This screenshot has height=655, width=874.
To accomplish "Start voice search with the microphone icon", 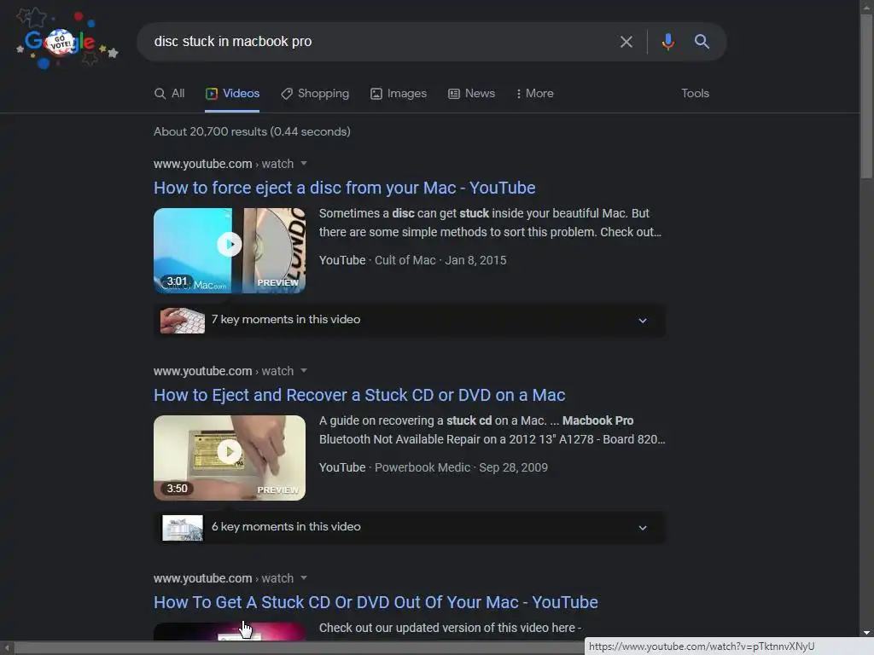I will coord(667,42).
